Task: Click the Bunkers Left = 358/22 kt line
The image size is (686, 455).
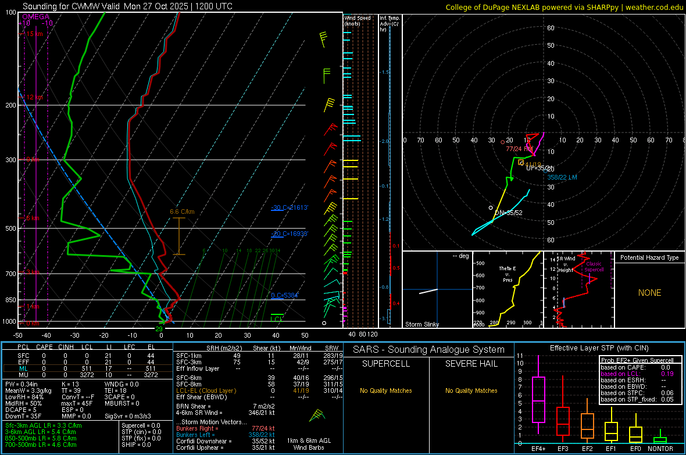Action: tap(226, 435)
